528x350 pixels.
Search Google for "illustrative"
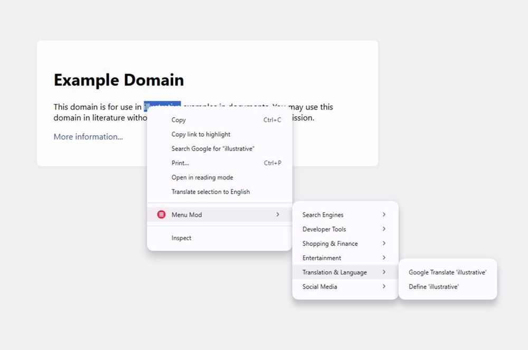(219, 149)
